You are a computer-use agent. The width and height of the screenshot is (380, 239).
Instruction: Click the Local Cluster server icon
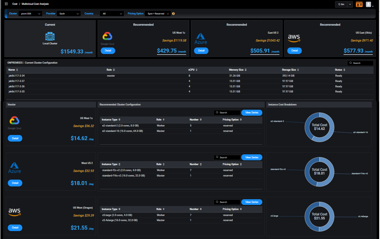50,36
